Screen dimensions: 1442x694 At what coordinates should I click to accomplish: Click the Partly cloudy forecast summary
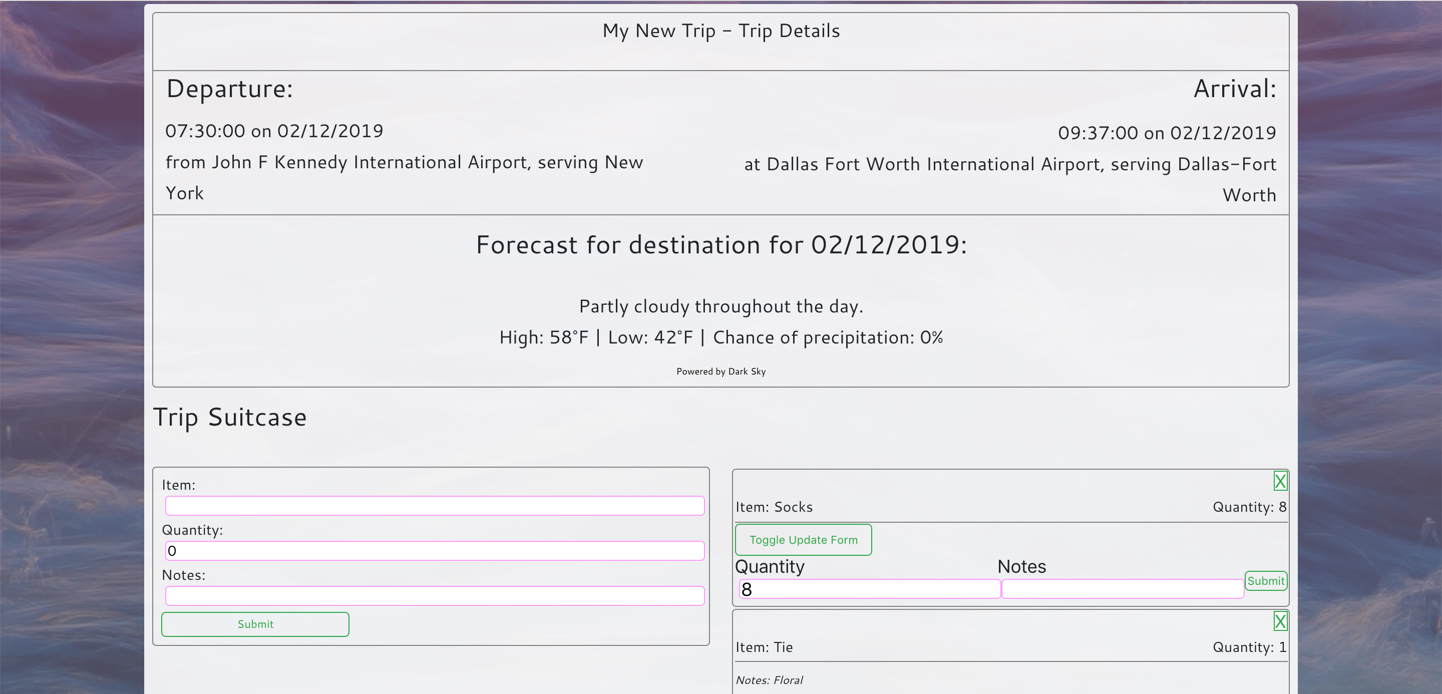point(720,307)
